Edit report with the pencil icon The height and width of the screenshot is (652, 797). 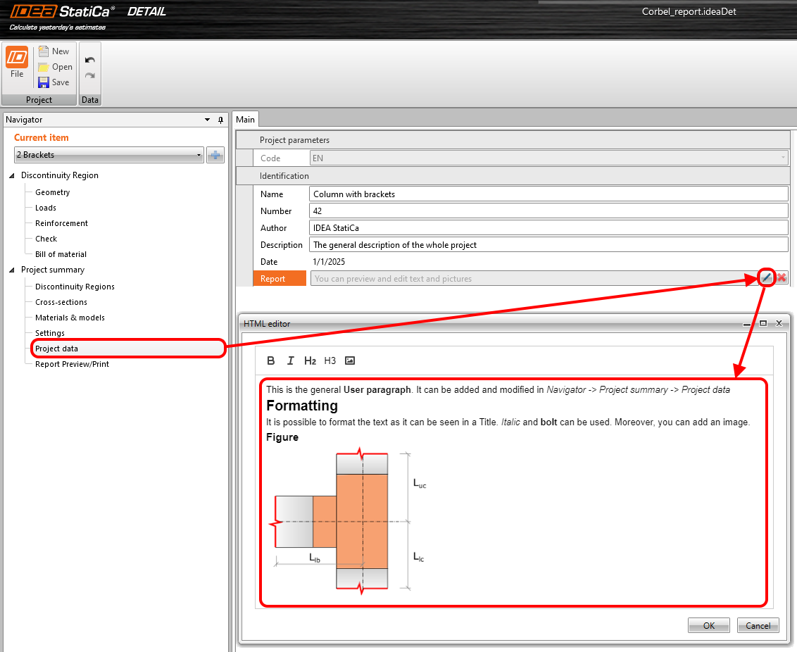tap(767, 278)
